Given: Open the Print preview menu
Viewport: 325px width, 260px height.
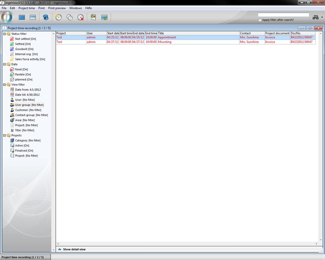Looking at the screenshot, I should point(57,8).
